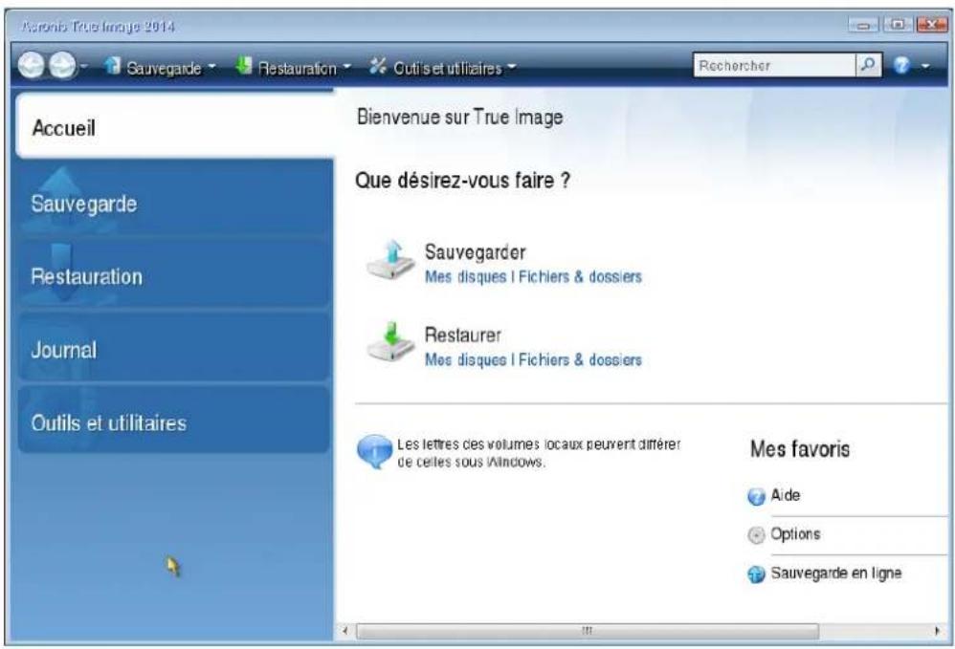This screenshot has width=955, height=649.
Task: Open the Options favorite link
Action: pyautogui.click(x=795, y=534)
